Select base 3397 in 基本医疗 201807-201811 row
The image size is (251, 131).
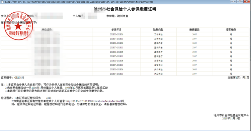(194, 56)
